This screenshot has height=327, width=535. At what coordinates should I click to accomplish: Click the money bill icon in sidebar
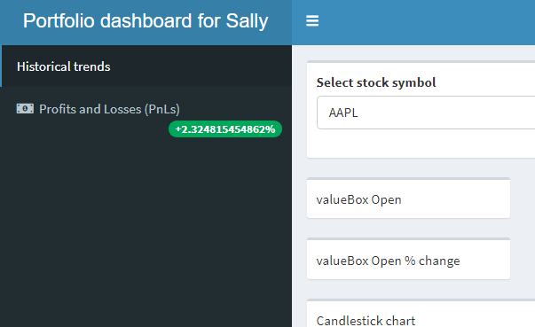(x=25, y=109)
